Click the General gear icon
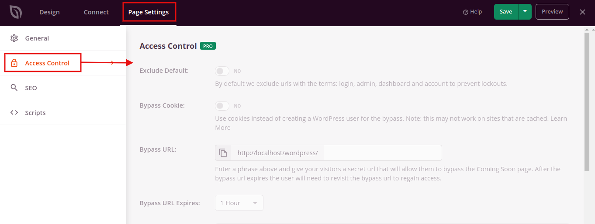 pyautogui.click(x=14, y=38)
